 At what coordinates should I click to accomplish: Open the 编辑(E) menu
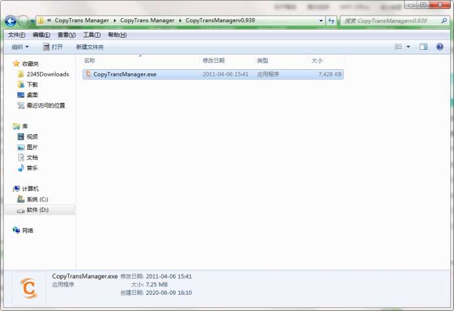[x=42, y=35]
